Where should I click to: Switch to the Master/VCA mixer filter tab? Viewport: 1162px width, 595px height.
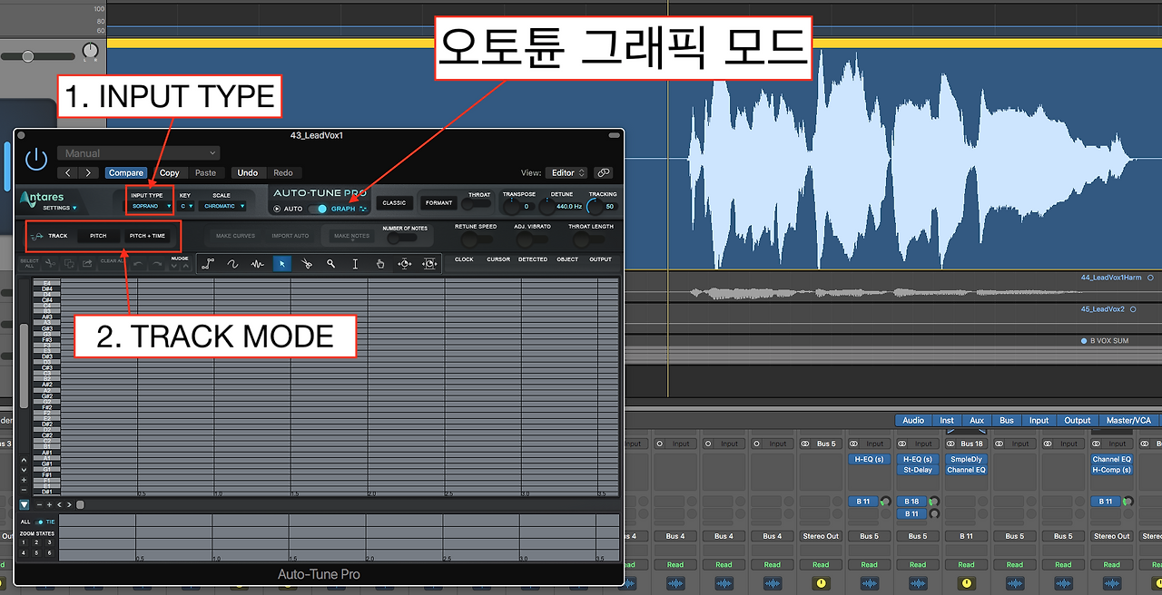[1128, 420]
